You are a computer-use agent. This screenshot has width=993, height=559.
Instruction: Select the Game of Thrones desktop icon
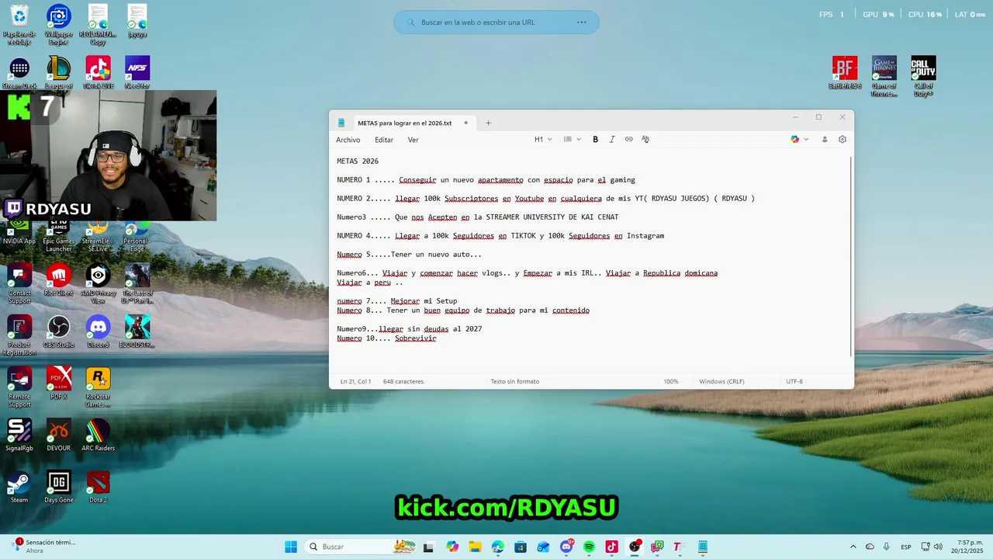(x=884, y=76)
